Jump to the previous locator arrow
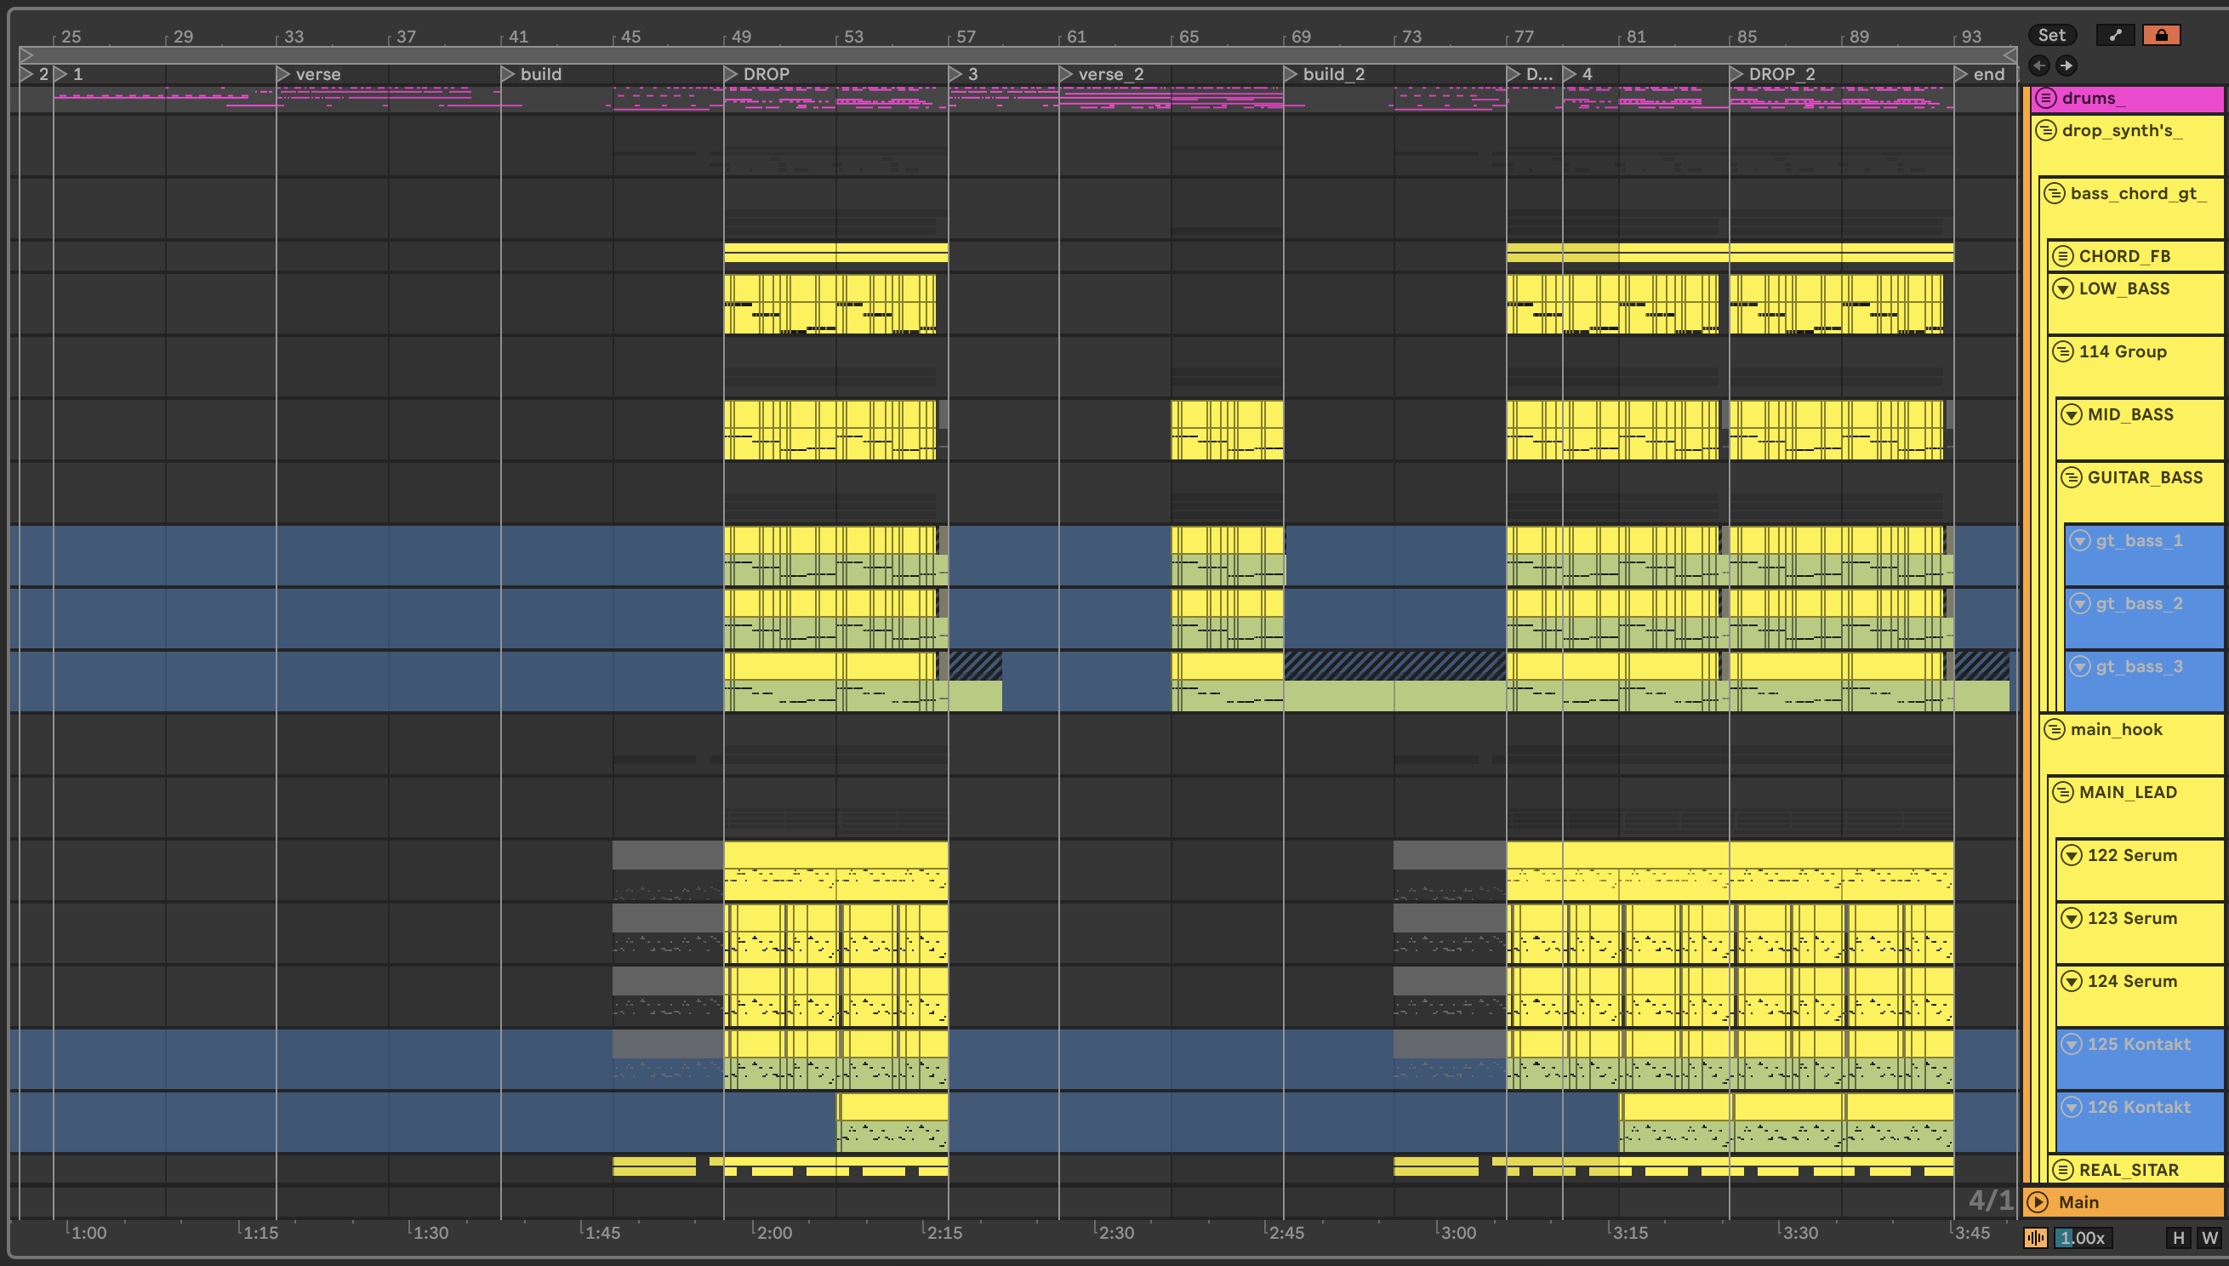The width and height of the screenshot is (2229, 1266). (2039, 66)
